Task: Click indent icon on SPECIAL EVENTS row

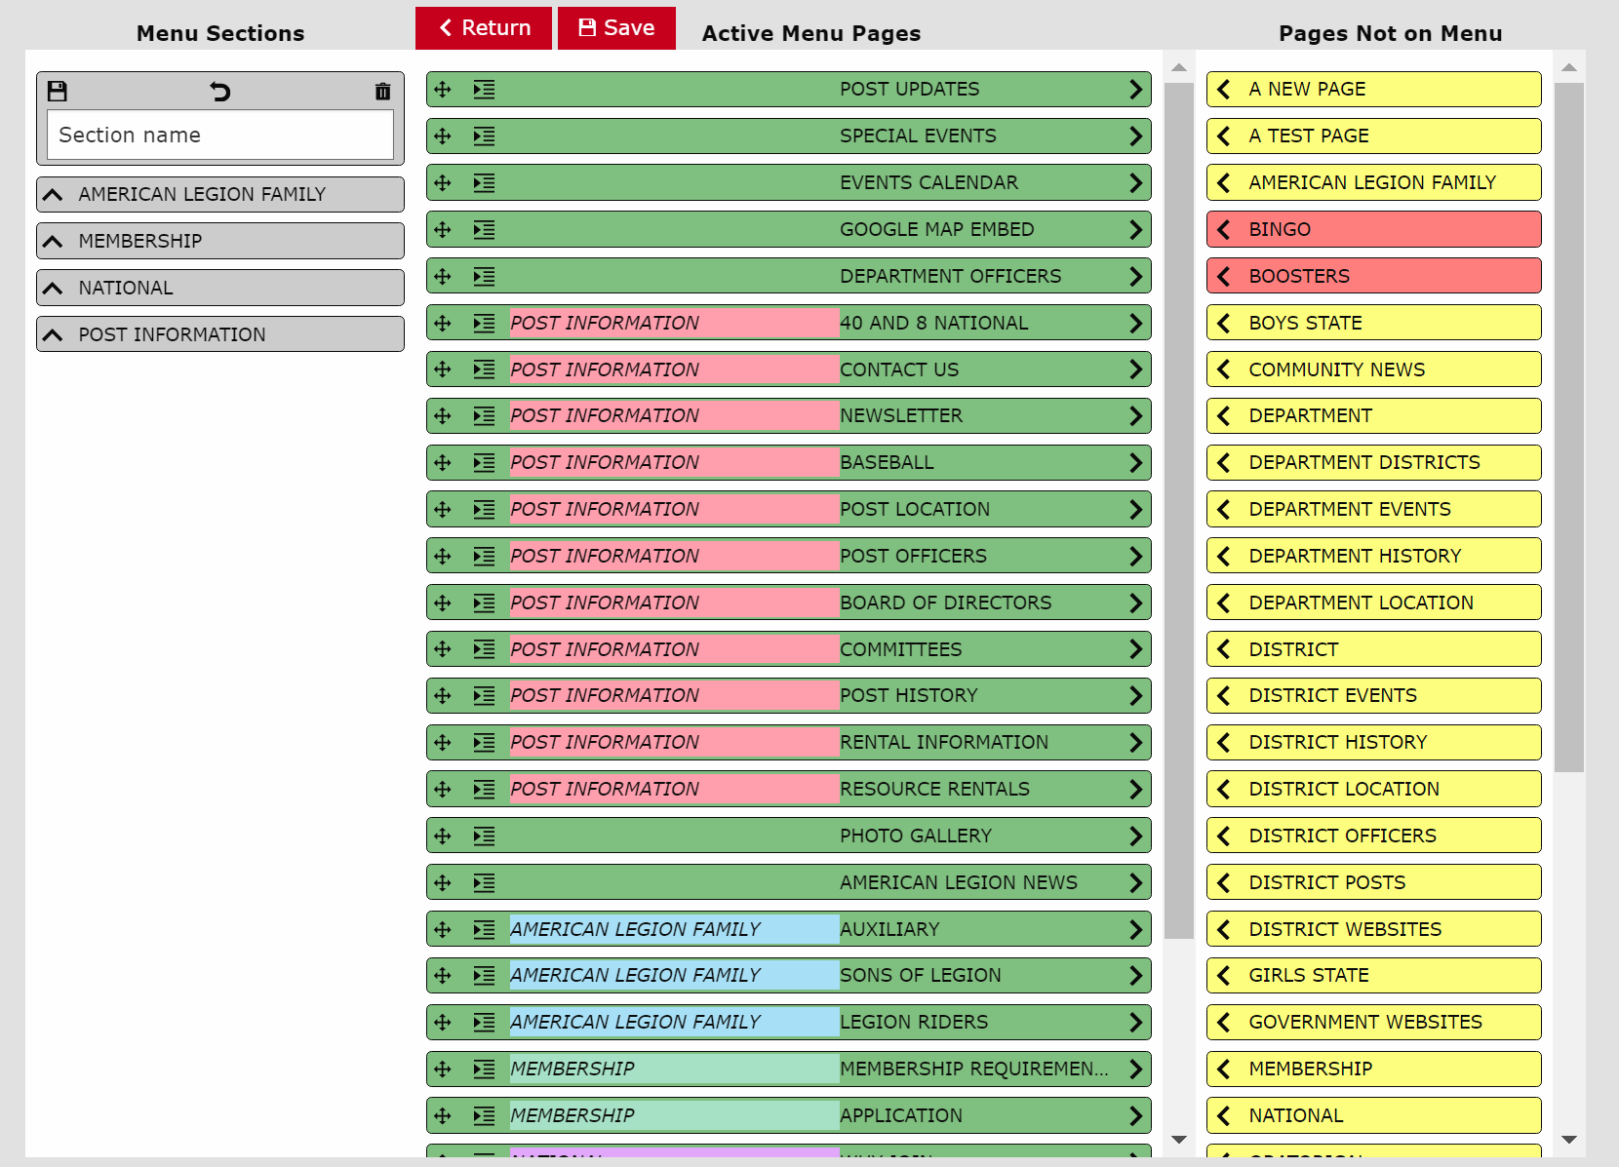Action: coord(485,136)
